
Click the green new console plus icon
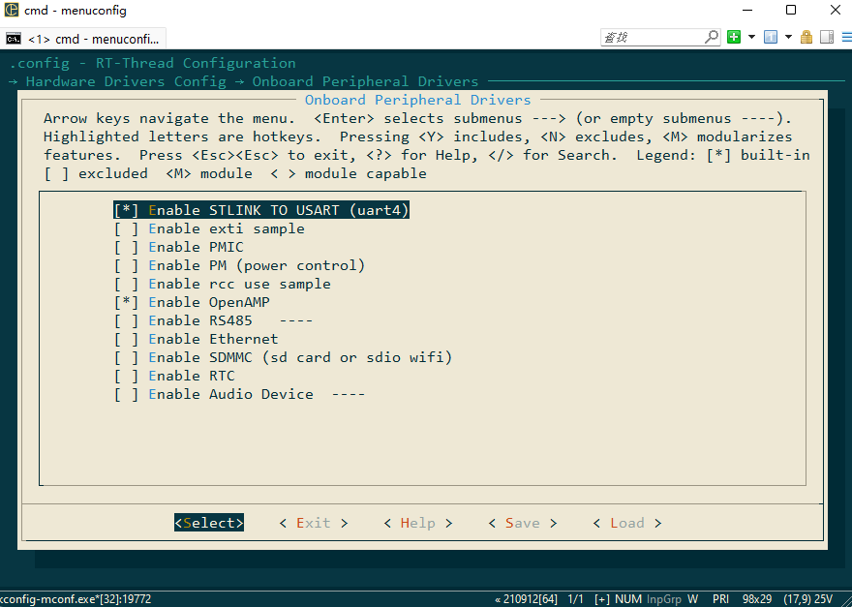(734, 38)
